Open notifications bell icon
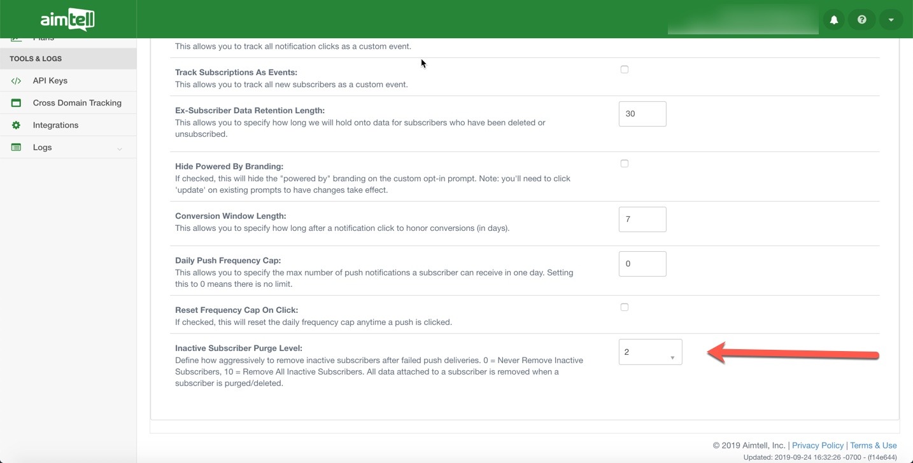Screen dimensions: 913x463 tap(833, 20)
